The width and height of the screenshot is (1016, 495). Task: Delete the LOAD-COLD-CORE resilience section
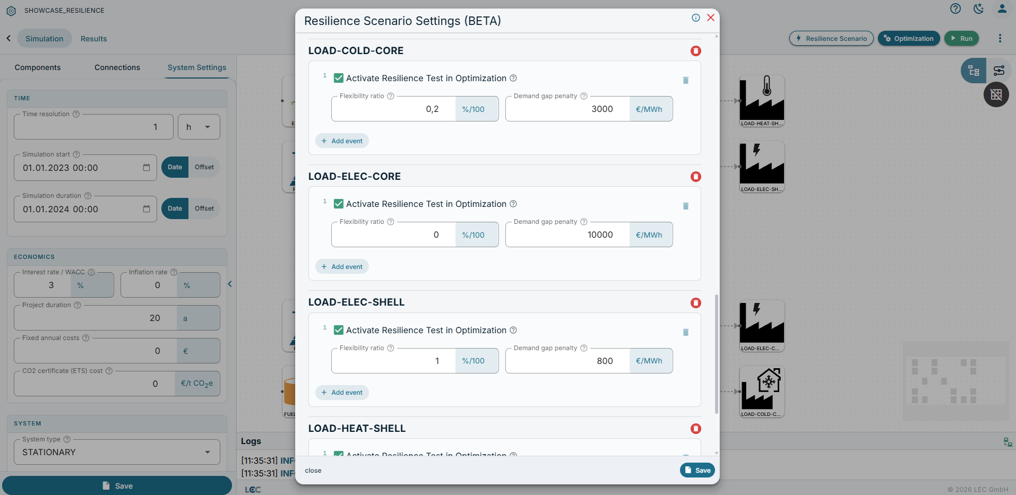pyautogui.click(x=695, y=51)
